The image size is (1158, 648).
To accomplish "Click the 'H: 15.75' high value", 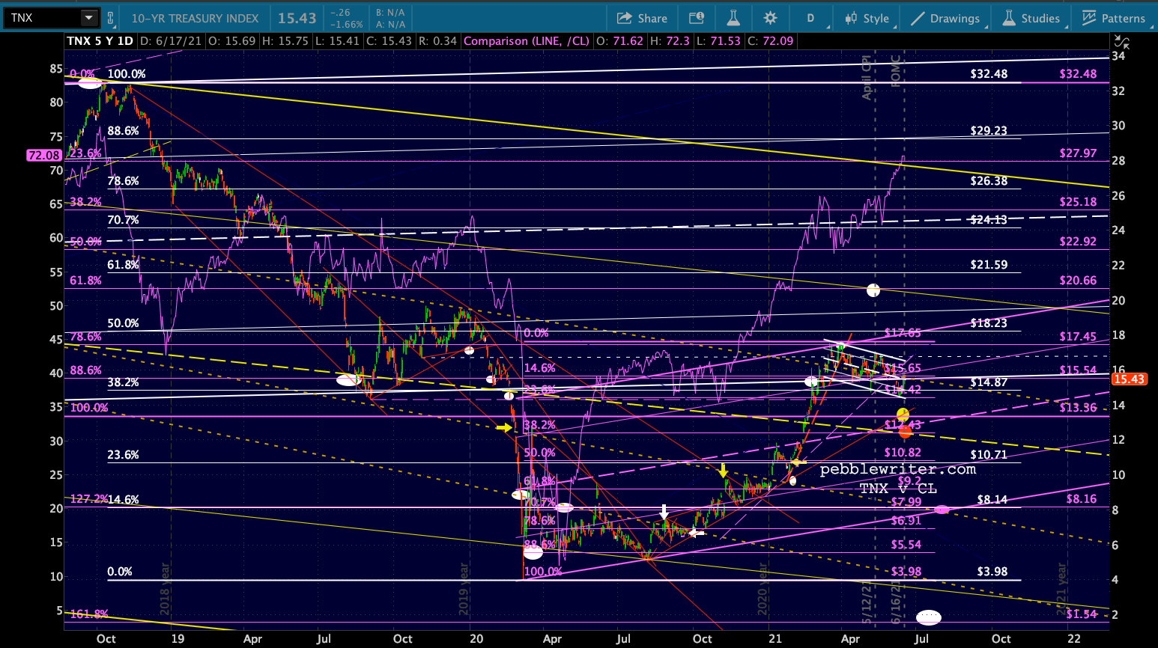I will click(285, 41).
